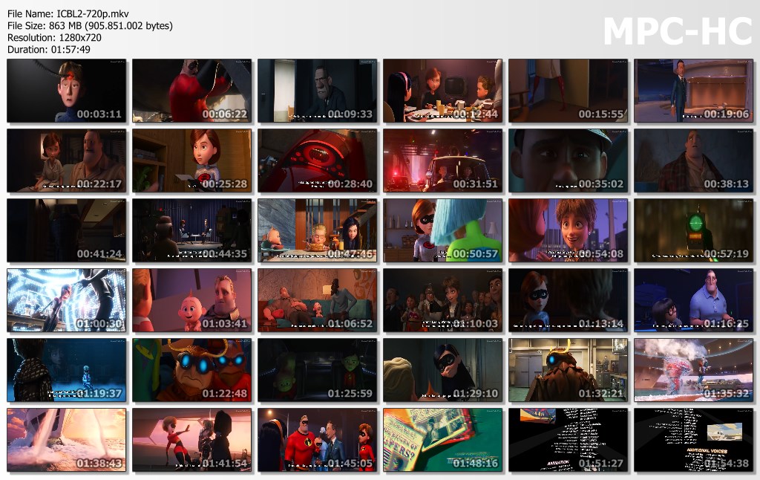Image resolution: width=760 pixels, height=480 pixels.
Task: Click the frame marked 01:16:25
Action: point(694,300)
